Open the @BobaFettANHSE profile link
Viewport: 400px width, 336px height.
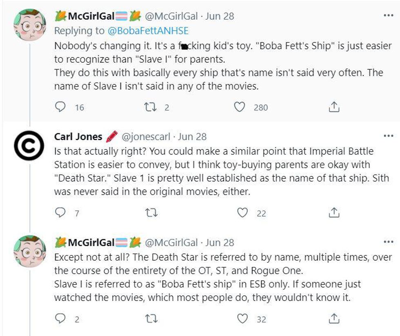pyautogui.click(x=148, y=30)
